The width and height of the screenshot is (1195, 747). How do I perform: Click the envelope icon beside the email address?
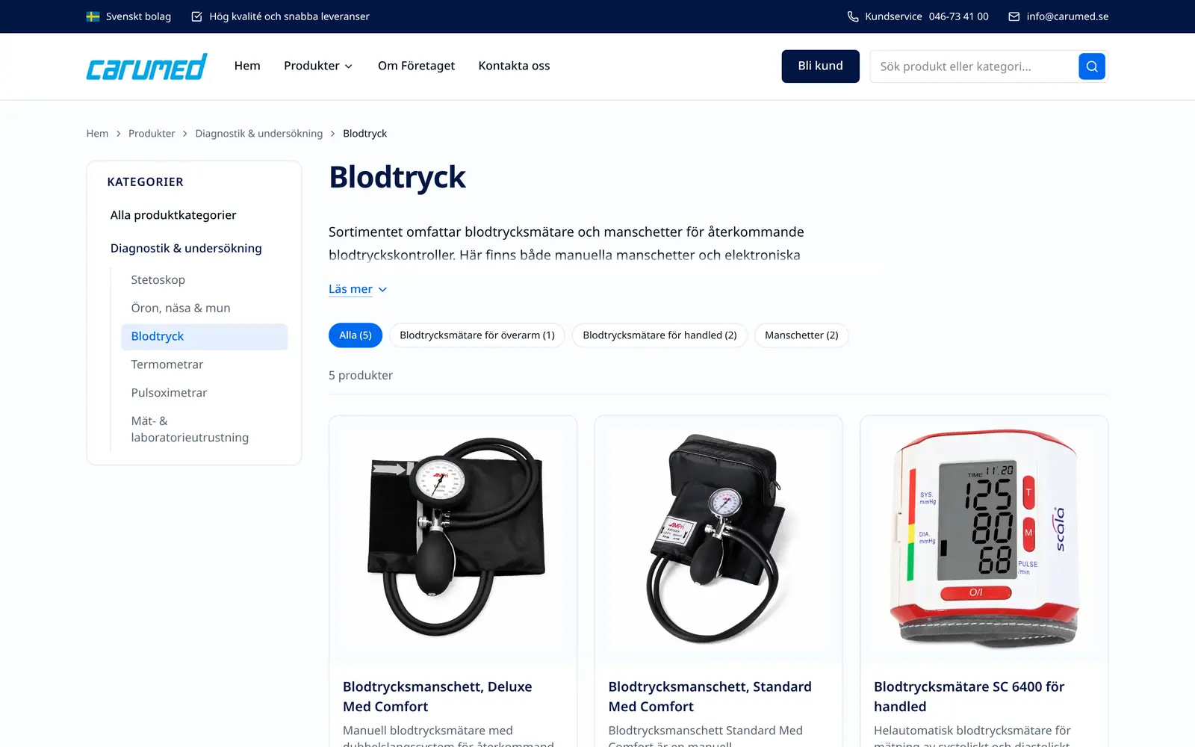[x=1014, y=16]
